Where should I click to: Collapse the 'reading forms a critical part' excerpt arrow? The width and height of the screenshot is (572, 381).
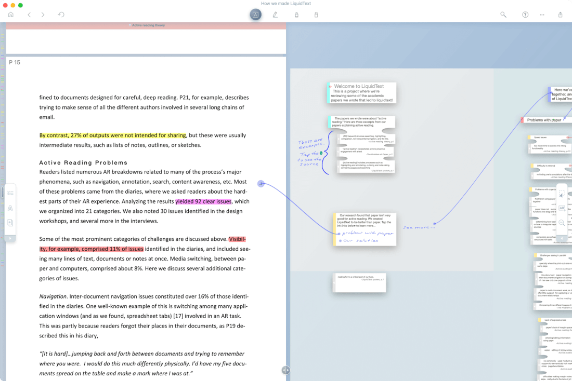click(334, 283)
